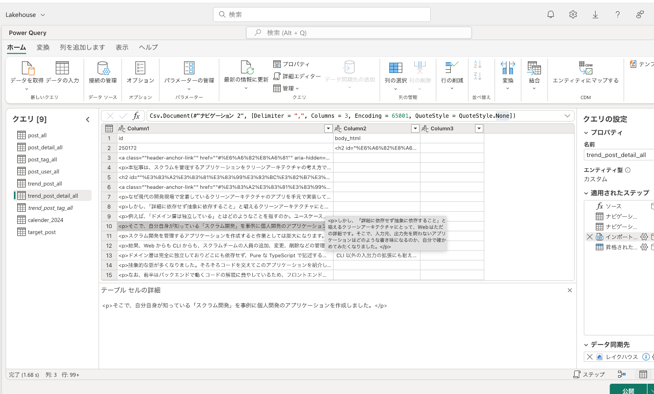
Task: Select the trend_post_tag_all query
Action: pos(50,208)
